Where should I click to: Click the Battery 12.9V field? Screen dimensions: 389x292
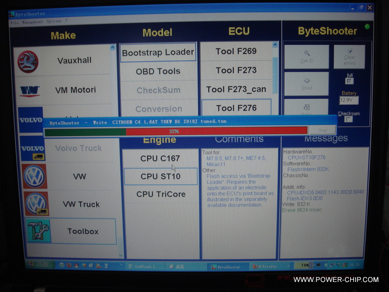(x=348, y=100)
